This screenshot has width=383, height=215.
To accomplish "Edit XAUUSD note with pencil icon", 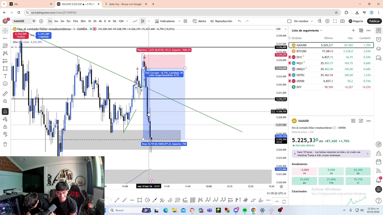I will point(361,121).
